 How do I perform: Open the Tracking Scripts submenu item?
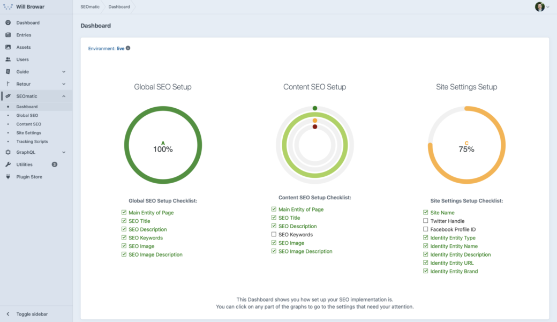click(32, 141)
